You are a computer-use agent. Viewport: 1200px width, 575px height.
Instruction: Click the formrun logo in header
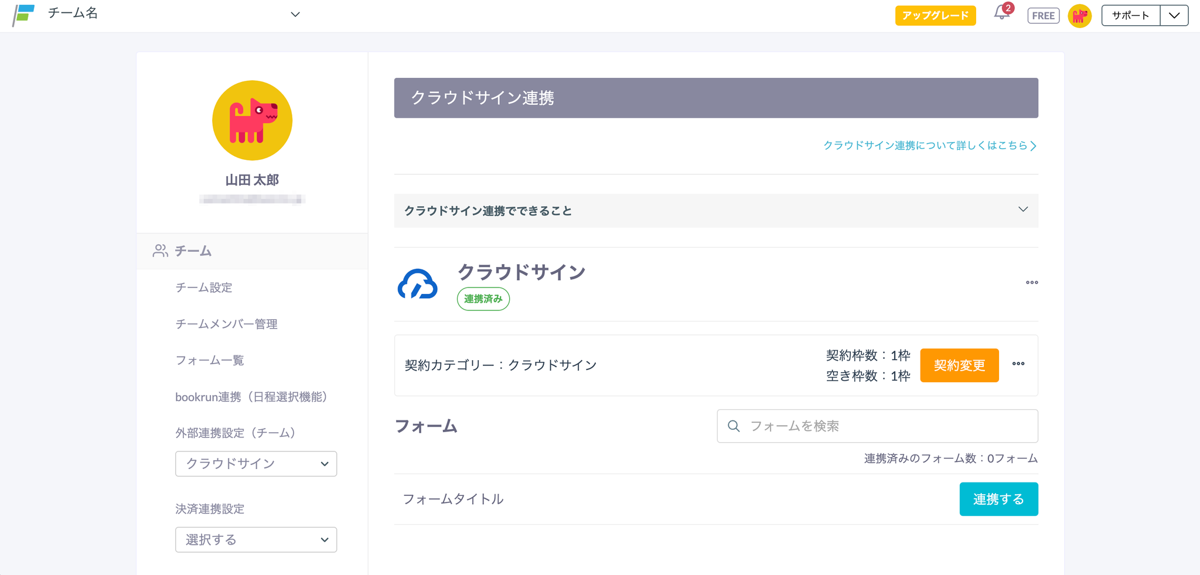click(23, 15)
